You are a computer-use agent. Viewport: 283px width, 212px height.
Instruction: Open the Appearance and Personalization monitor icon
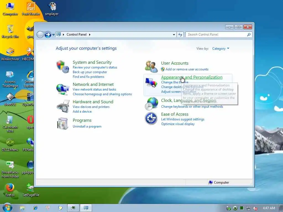coord(151,83)
